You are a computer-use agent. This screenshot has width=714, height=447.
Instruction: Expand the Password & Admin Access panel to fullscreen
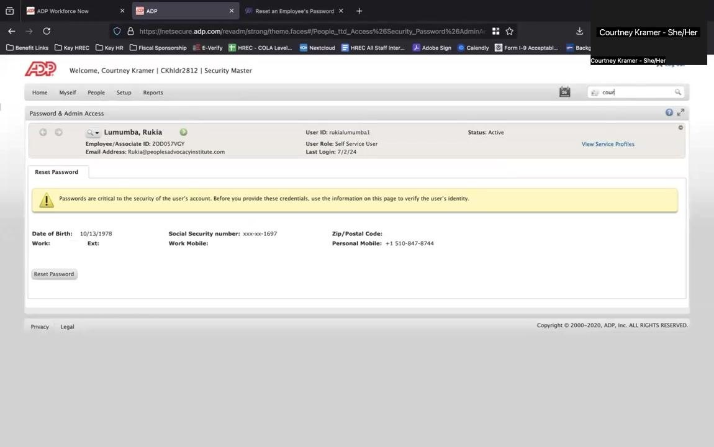coord(680,112)
